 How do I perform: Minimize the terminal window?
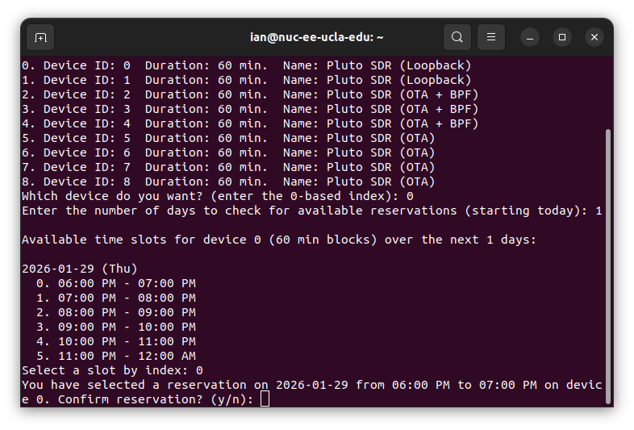pyautogui.click(x=530, y=37)
